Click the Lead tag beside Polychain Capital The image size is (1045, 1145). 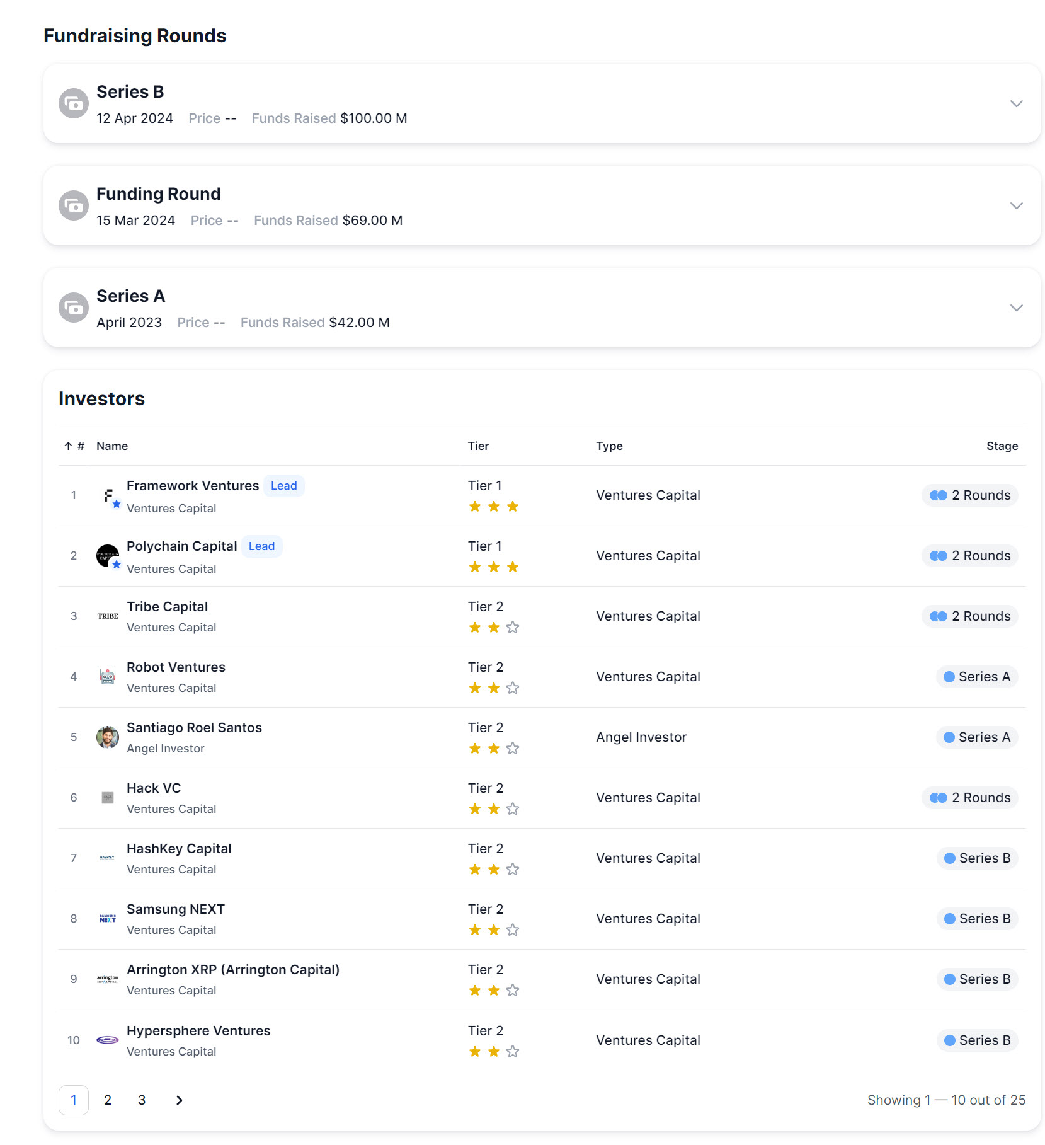[261, 546]
